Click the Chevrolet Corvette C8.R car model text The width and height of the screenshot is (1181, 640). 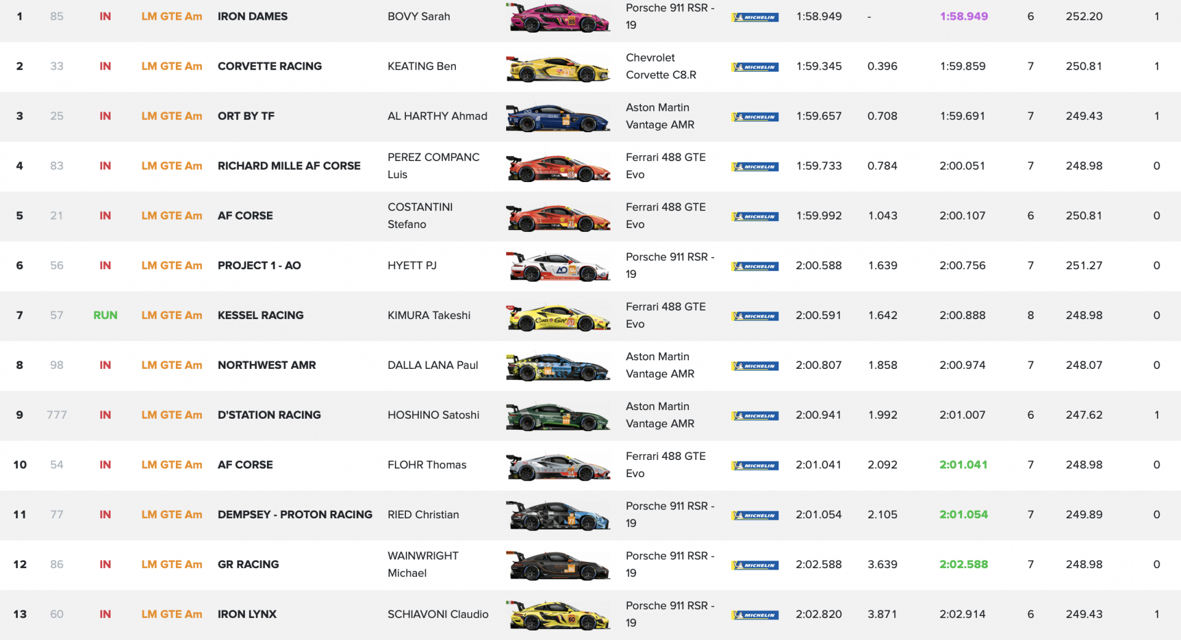(x=661, y=66)
